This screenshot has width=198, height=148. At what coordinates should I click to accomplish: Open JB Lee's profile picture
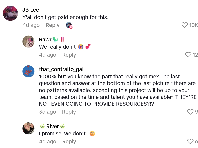[x=10, y=13]
